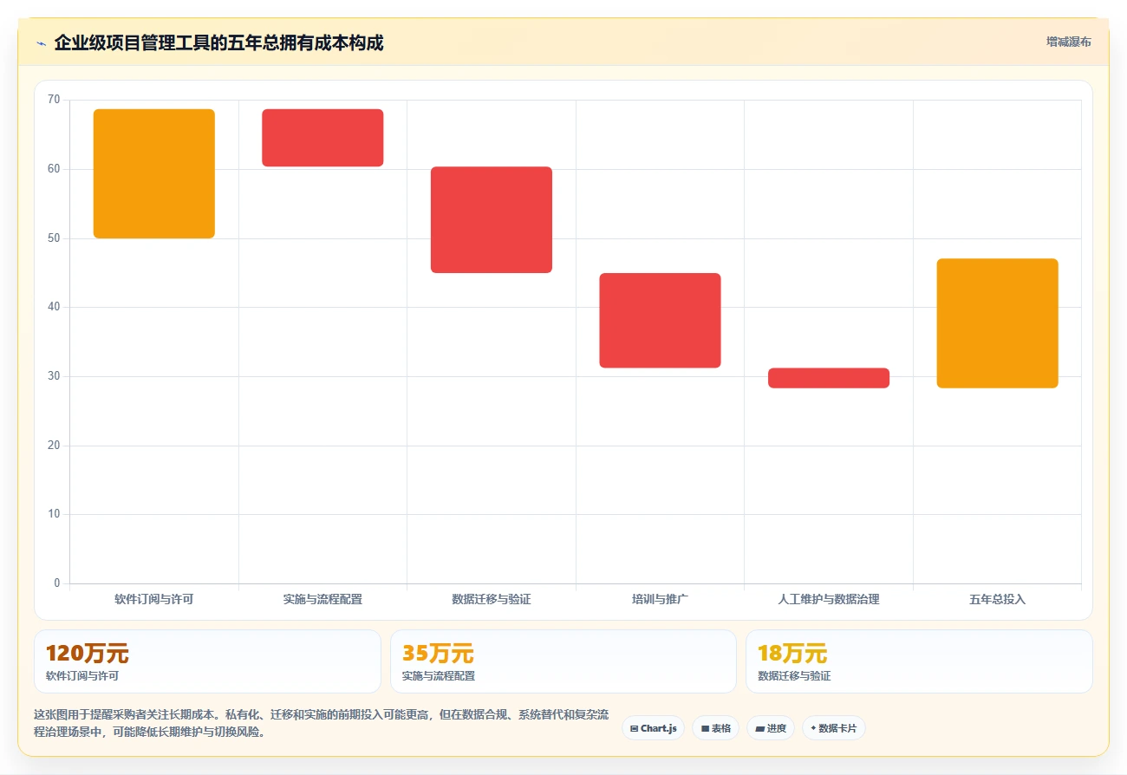Open the 18万元 data card
This screenshot has height=775, width=1127.
919,661
